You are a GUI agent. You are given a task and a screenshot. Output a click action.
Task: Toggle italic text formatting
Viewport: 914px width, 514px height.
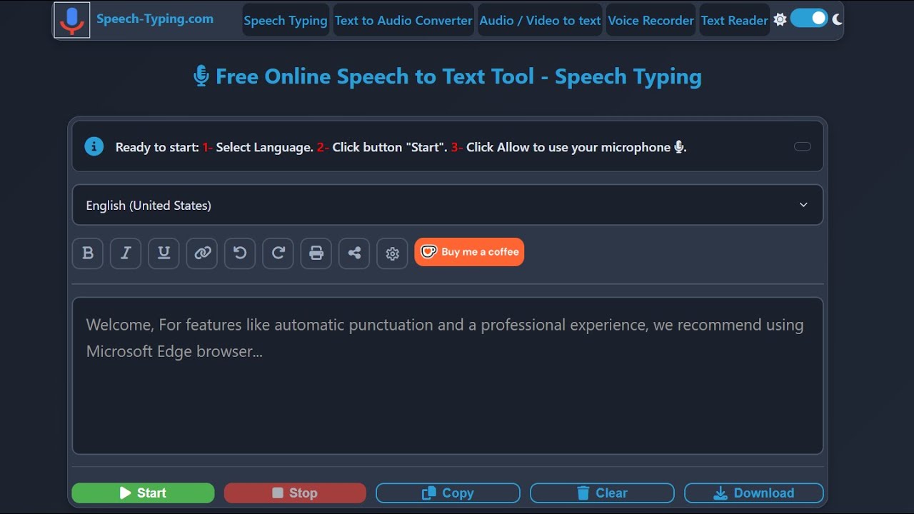(126, 253)
